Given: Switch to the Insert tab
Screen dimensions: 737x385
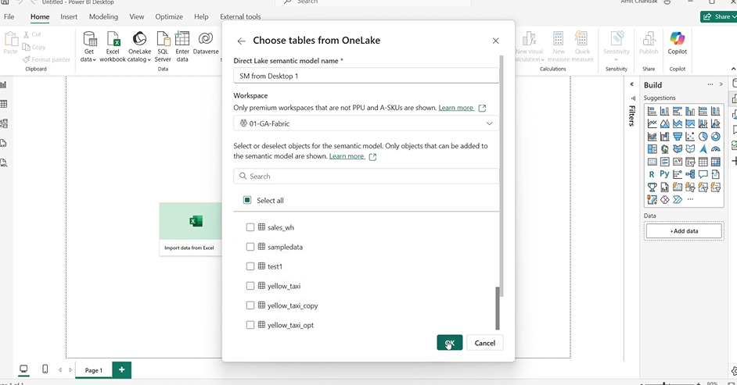Looking at the screenshot, I should tap(69, 17).
